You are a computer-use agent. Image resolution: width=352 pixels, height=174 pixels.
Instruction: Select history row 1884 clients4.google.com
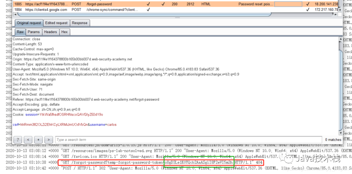pyautogui.click(x=176, y=10)
